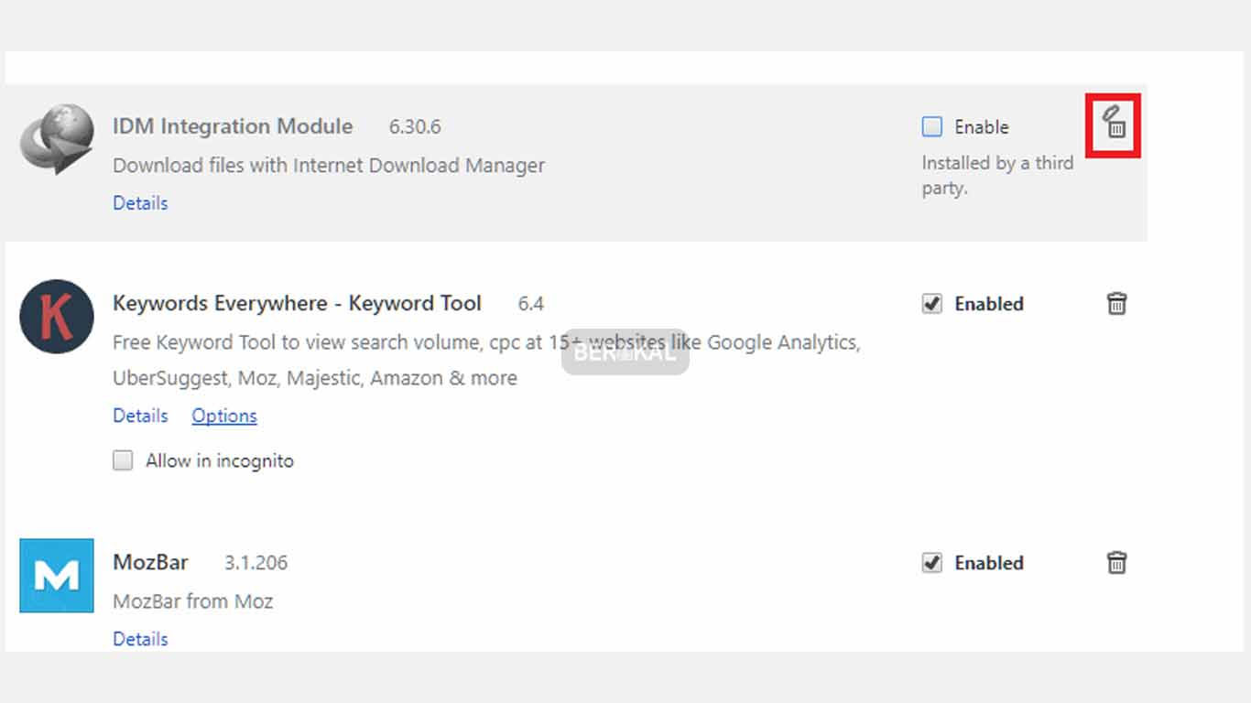
Task: Click the IDM globe extension icon
Action: [x=57, y=139]
